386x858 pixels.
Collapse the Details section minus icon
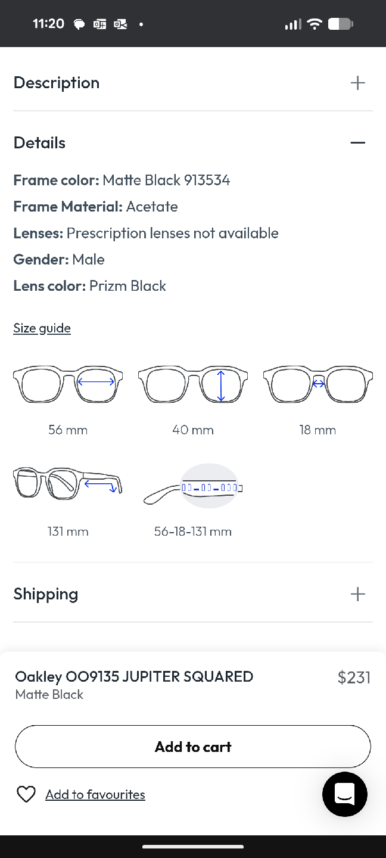point(357,142)
